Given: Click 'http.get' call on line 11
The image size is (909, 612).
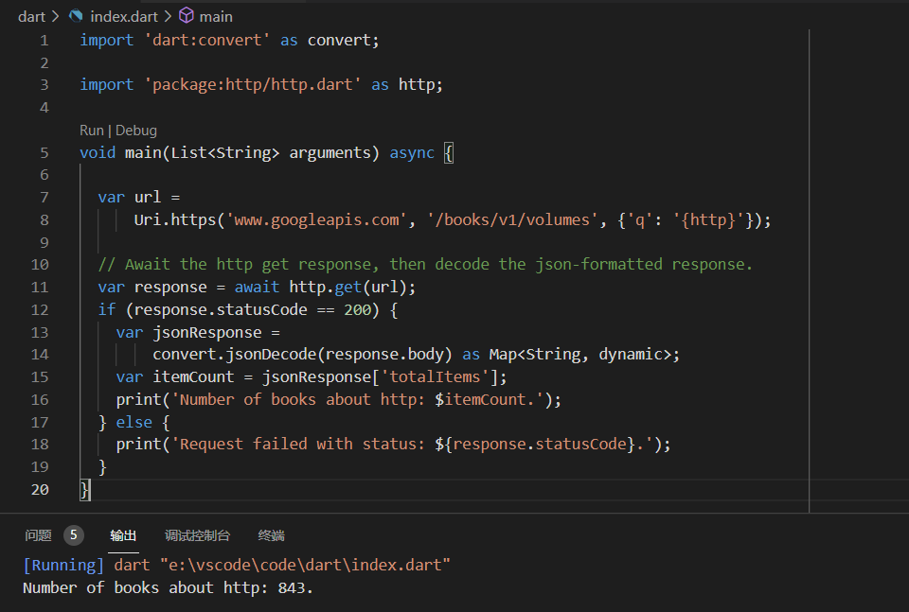Looking at the screenshot, I should click(x=325, y=288).
